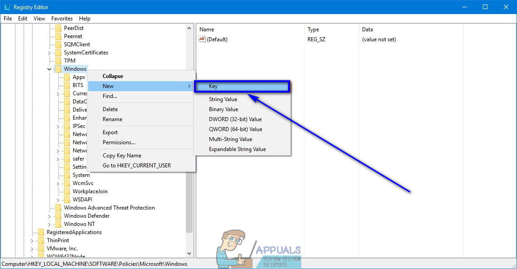Select DWORD (32-bit) Value

[x=242, y=119]
